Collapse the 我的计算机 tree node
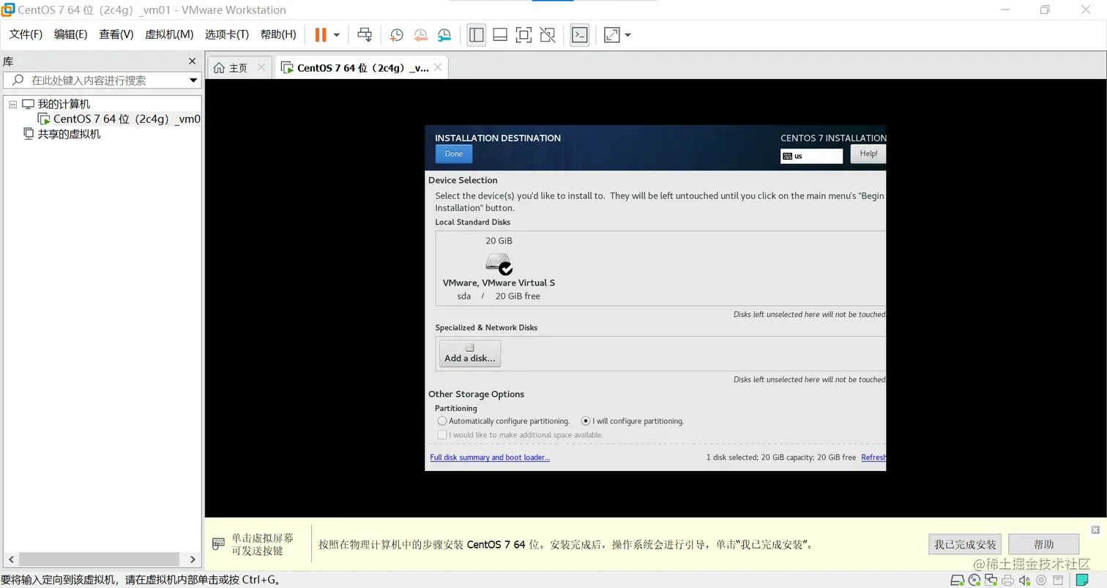The height and width of the screenshot is (588, 1107). point(12,104)
